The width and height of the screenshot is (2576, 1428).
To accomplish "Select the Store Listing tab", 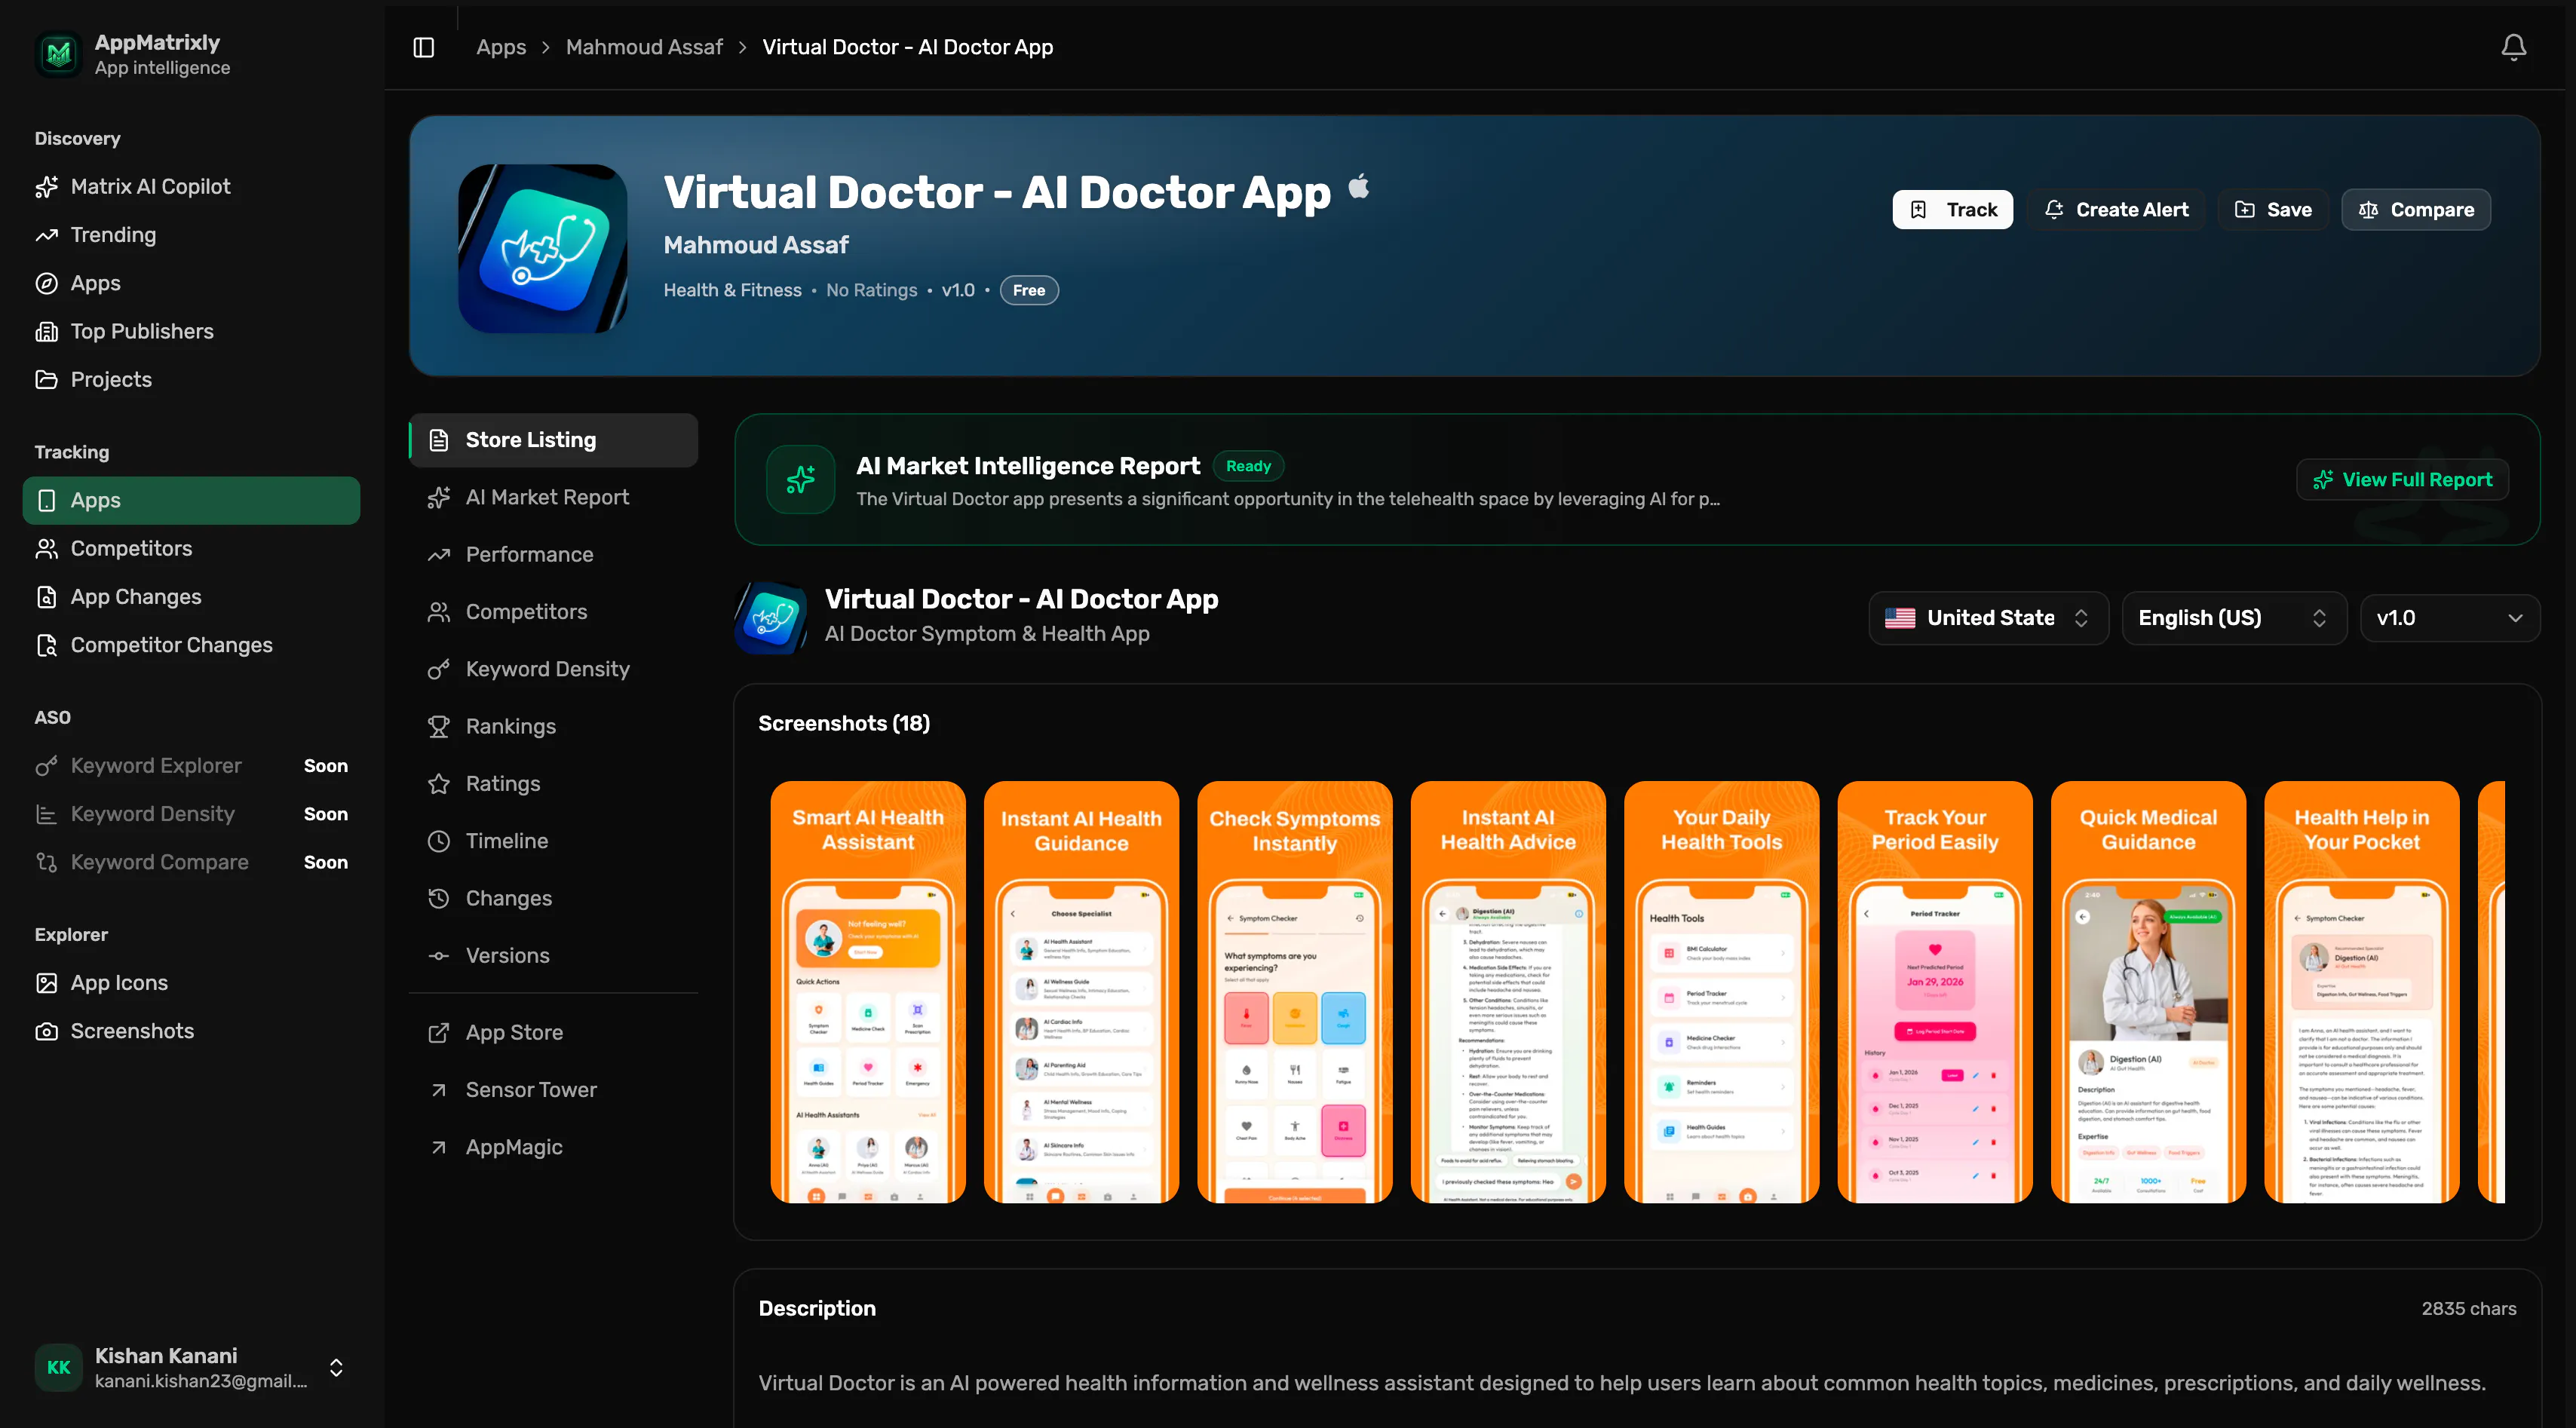I will [553, 440].
